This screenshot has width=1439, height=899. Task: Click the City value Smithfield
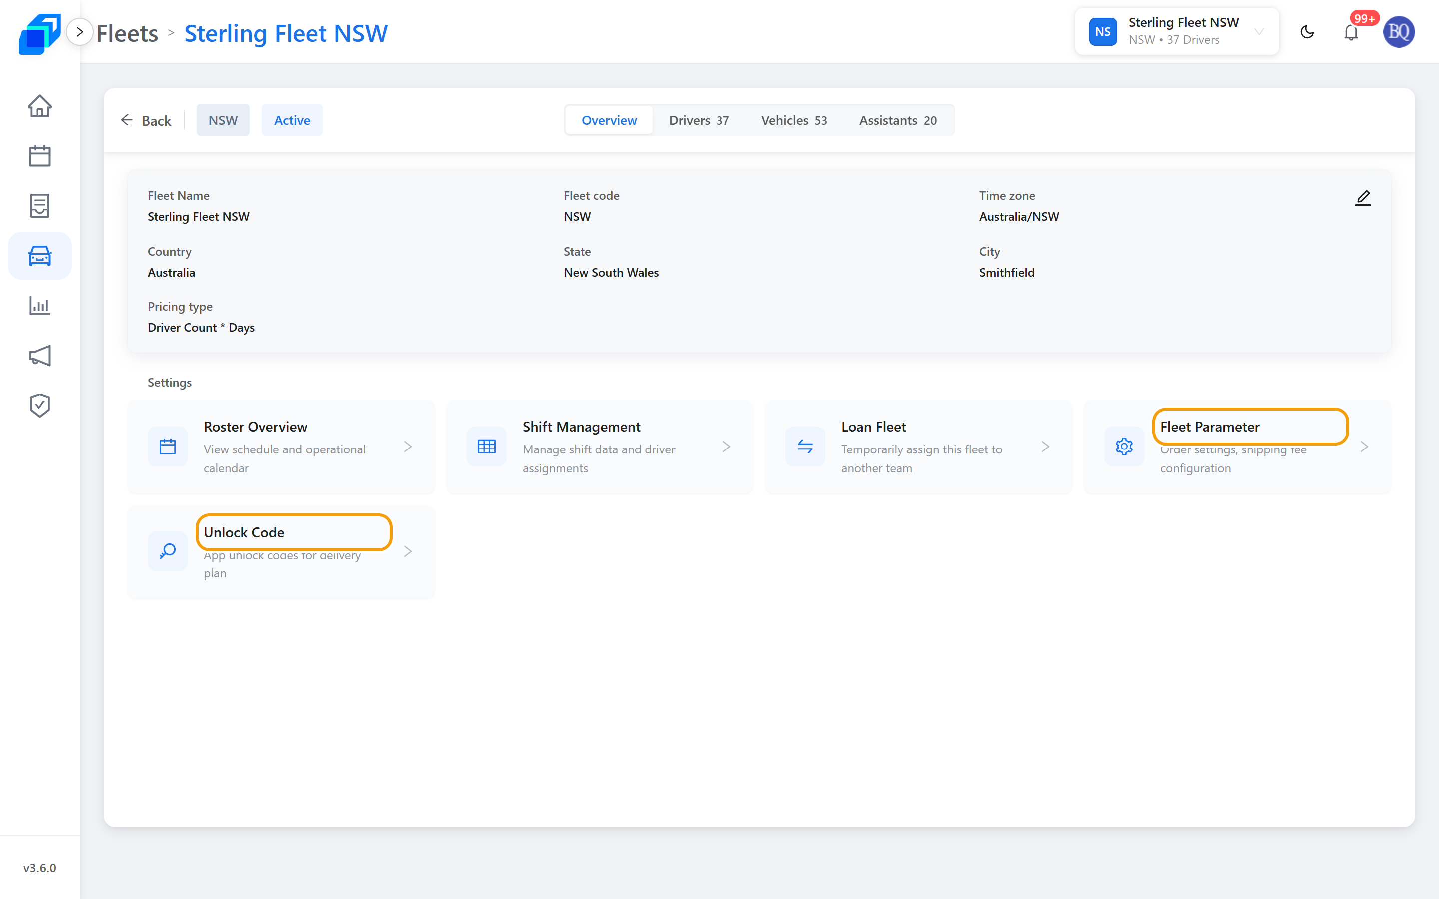(1007, 272)
